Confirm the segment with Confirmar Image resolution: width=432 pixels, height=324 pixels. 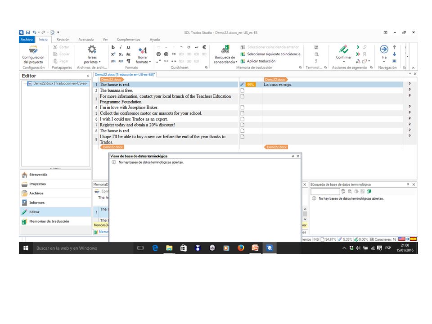click(x=343, y=52)
